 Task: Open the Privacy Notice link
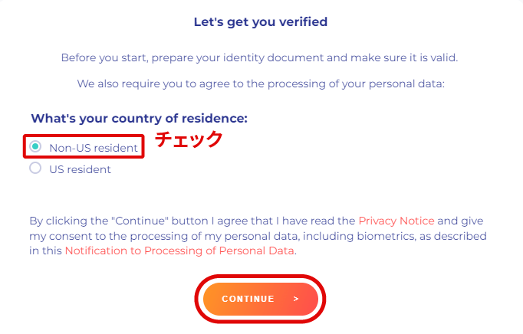pos(396,220)
